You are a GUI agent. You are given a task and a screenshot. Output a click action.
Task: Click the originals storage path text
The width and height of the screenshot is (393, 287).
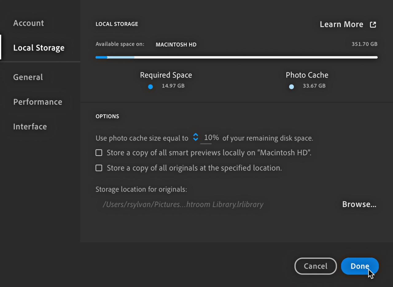[x=183, y=205]
